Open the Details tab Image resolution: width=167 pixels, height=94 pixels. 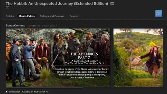pyautogui.click(x=10, y=16)
